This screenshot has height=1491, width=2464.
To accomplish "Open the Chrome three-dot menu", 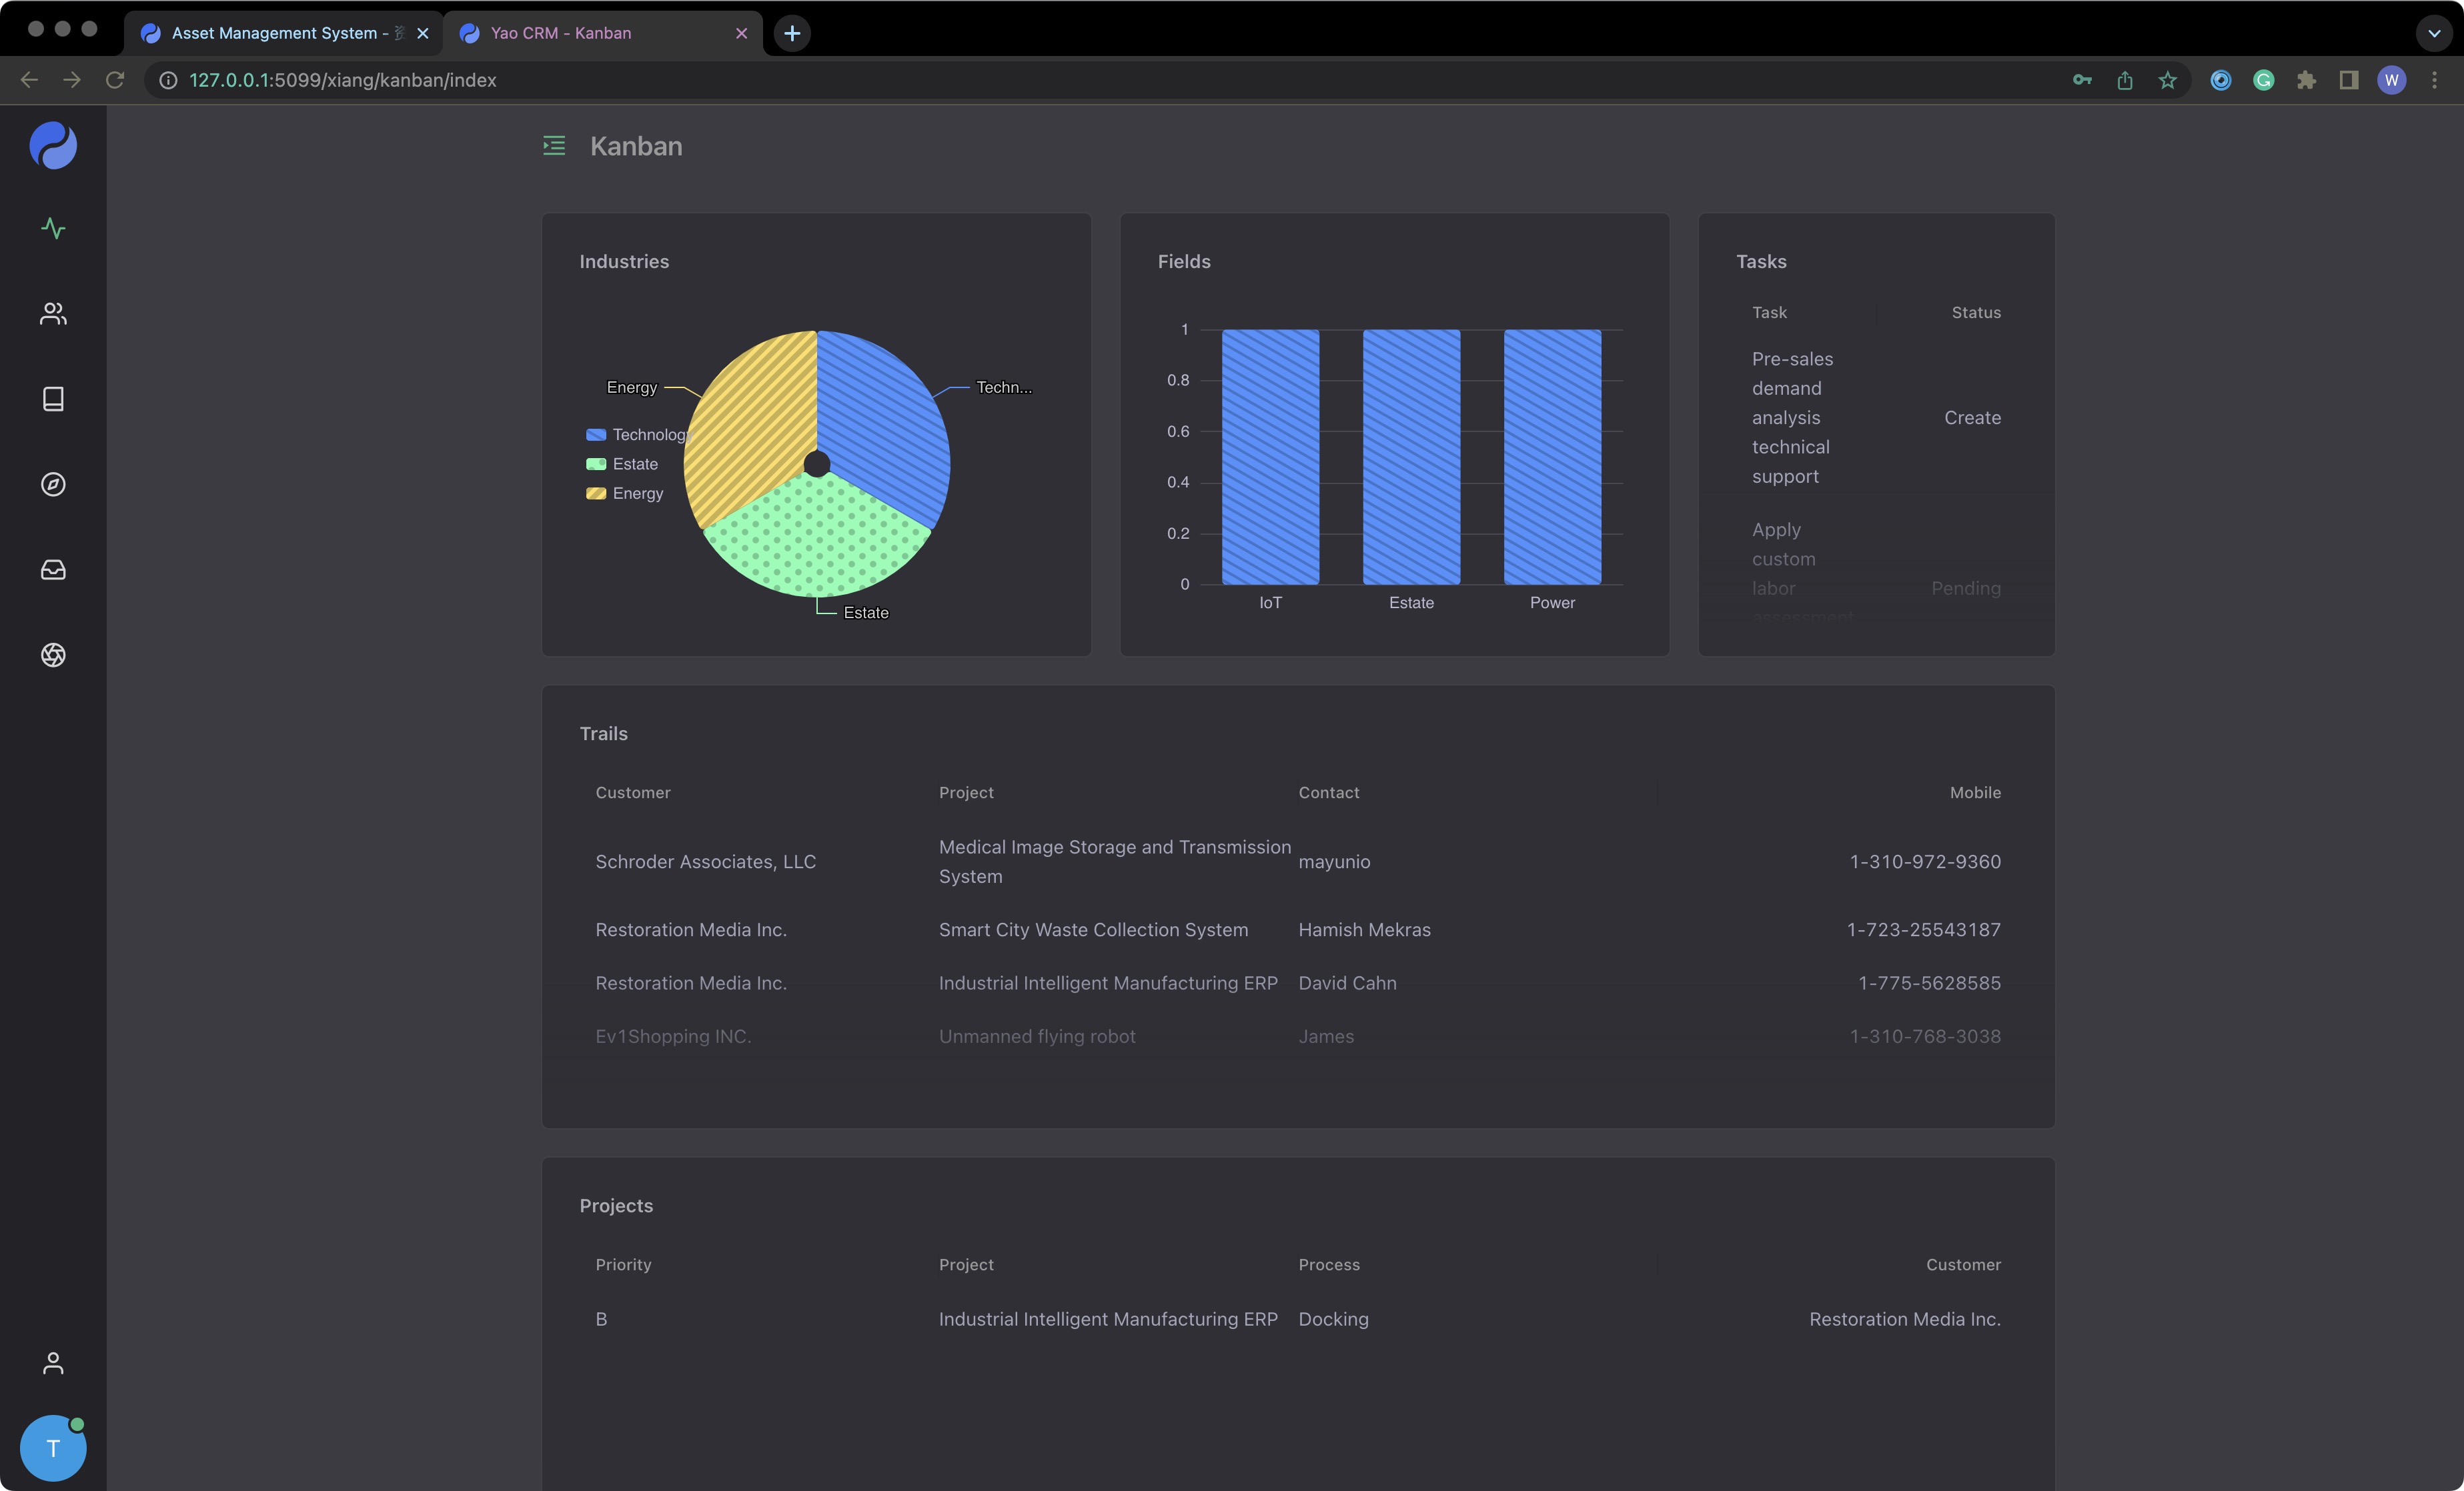I will [x=2434, y=80].
